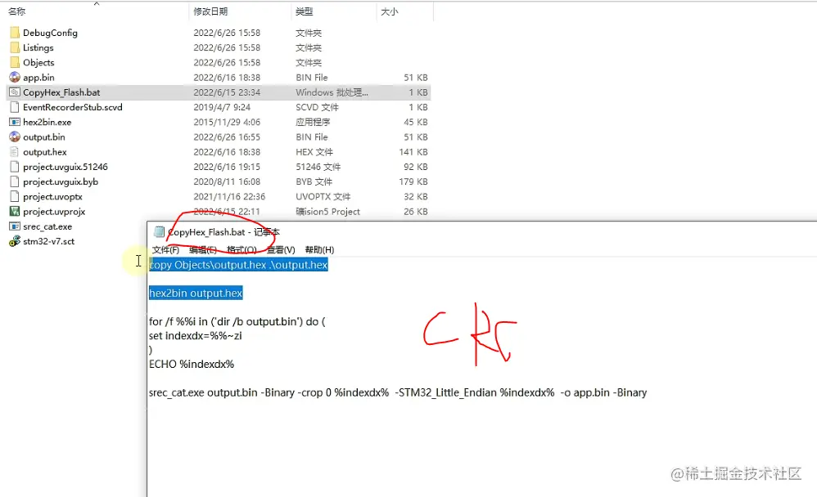Click the output.bin file icon
The height and width of the screenshot is (497, 817).
click(x=15, y=137)
